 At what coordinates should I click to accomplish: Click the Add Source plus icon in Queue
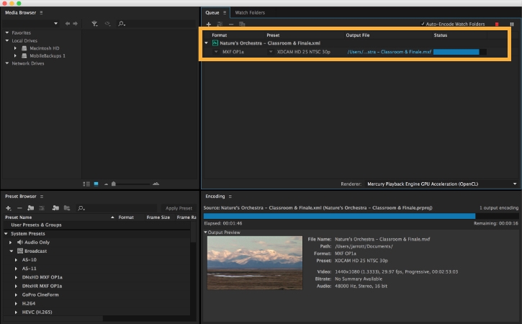(x=208, y=24)
